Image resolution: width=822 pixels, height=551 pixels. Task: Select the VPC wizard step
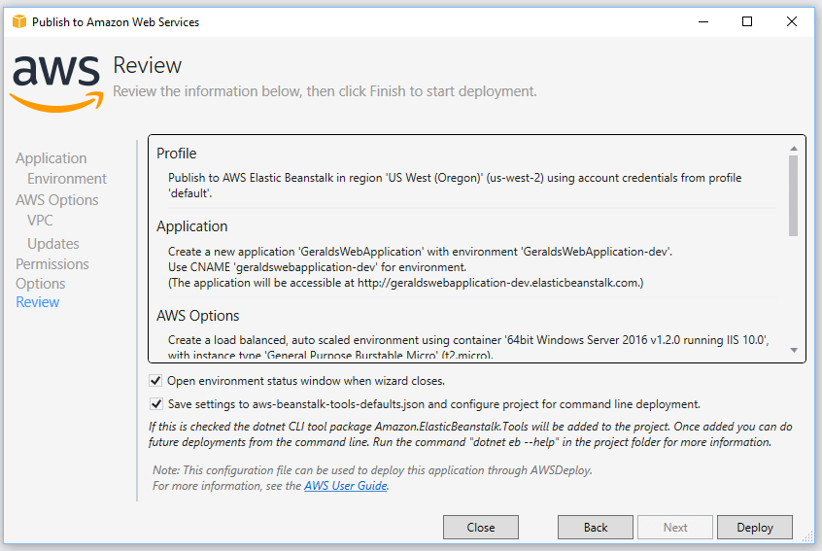(41, 221)
